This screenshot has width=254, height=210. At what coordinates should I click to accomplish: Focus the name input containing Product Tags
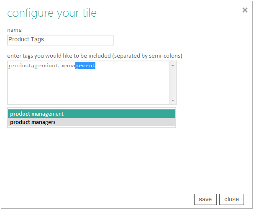coord(61,40)
